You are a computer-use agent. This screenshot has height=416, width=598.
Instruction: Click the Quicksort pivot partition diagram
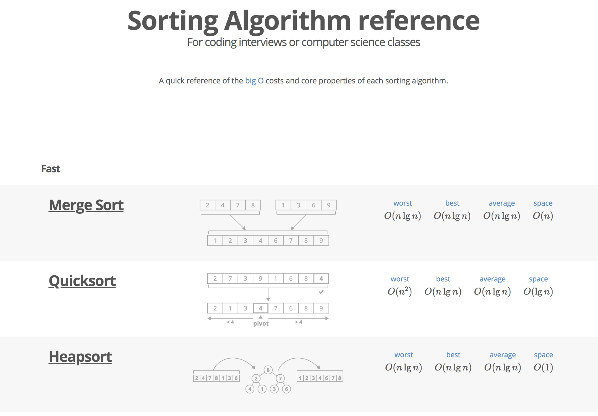pos(268,299)
